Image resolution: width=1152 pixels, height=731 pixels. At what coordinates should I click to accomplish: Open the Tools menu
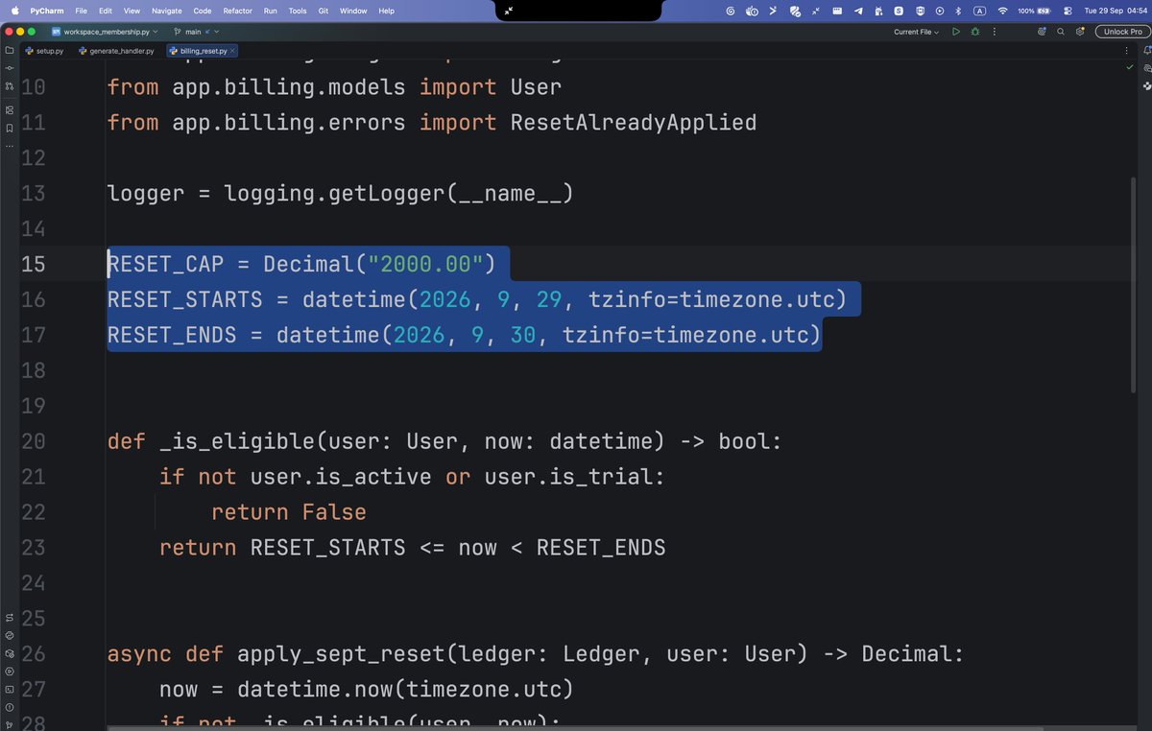coord(298,11)
